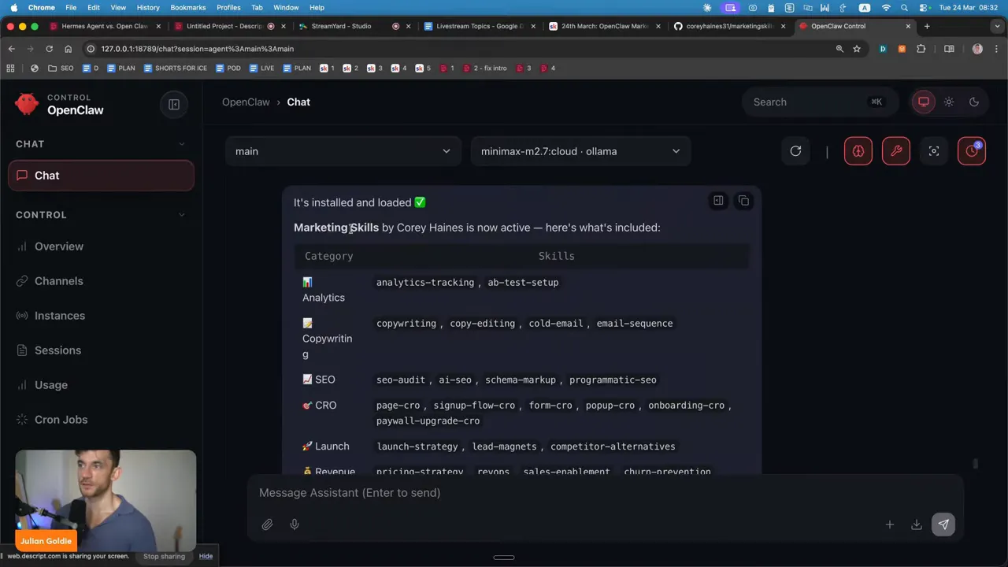Select the Chat sidebar item
The height and width of the screenshot is (567, 1008).
coord(101,176)
